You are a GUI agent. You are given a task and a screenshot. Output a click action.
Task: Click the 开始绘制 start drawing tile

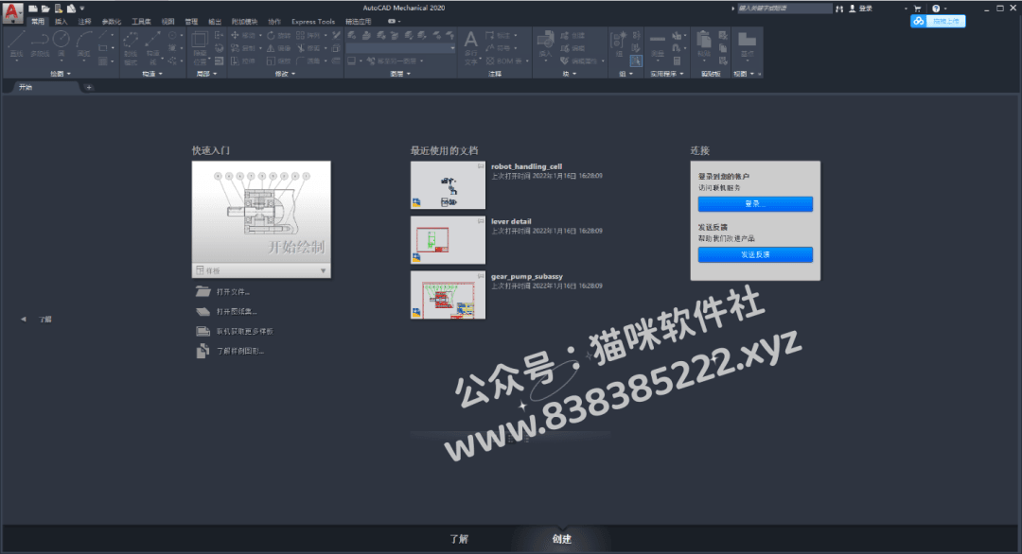pos(261,212)
